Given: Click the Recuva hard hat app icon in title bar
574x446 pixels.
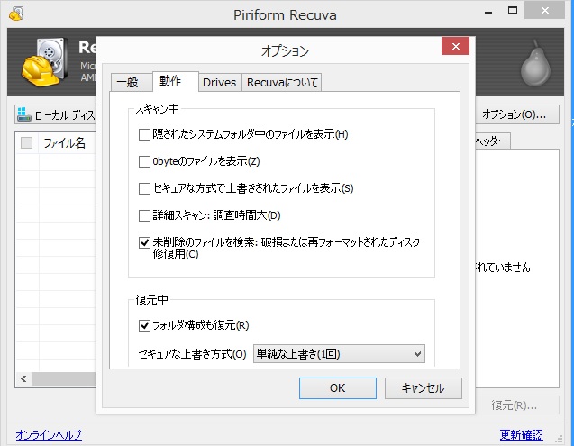Looking at the screenshot, I should tap(16, 14).
